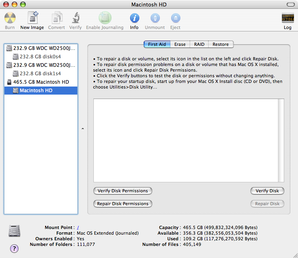The height and width of the screenshot is (258, 298).
Task: Click the First Aid results scrollbar
Action: tap(281, 140)
